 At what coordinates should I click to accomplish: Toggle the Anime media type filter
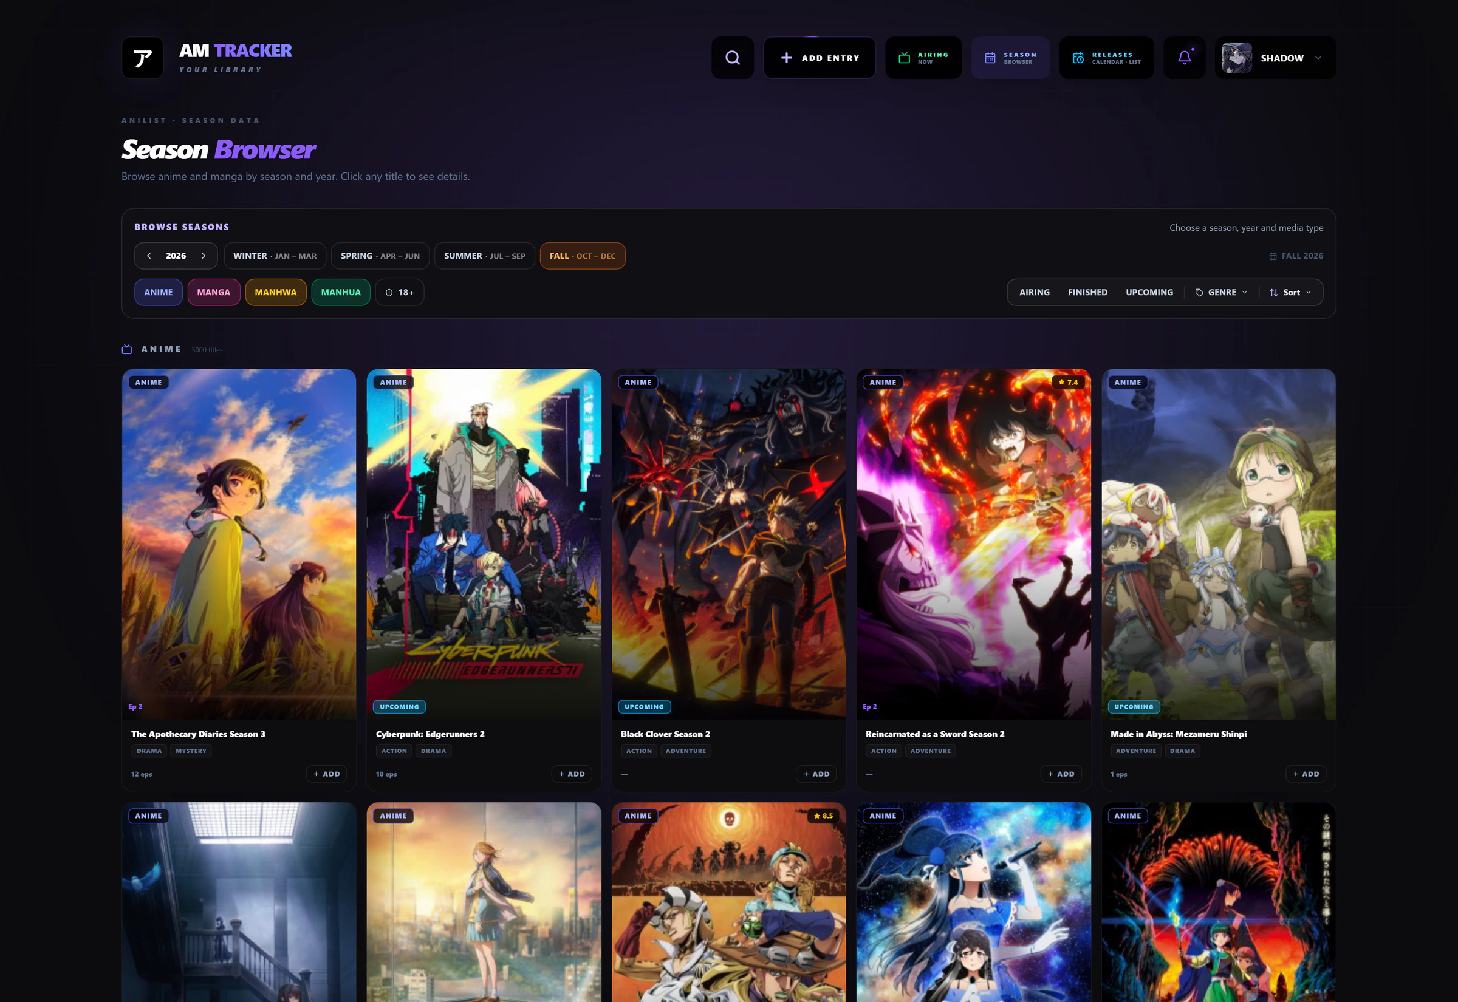tap(158, 292)
